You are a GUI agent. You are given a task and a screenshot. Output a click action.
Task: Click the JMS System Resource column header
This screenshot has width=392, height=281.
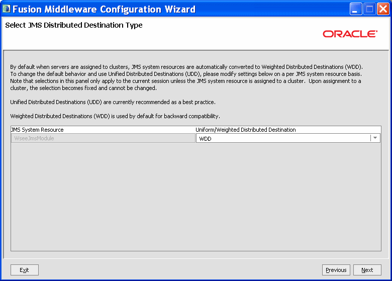click(x=103, y=130)
